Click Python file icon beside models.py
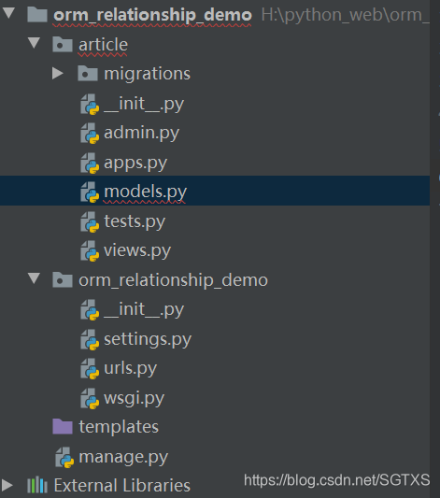440x498 pixels. (90, 192)
